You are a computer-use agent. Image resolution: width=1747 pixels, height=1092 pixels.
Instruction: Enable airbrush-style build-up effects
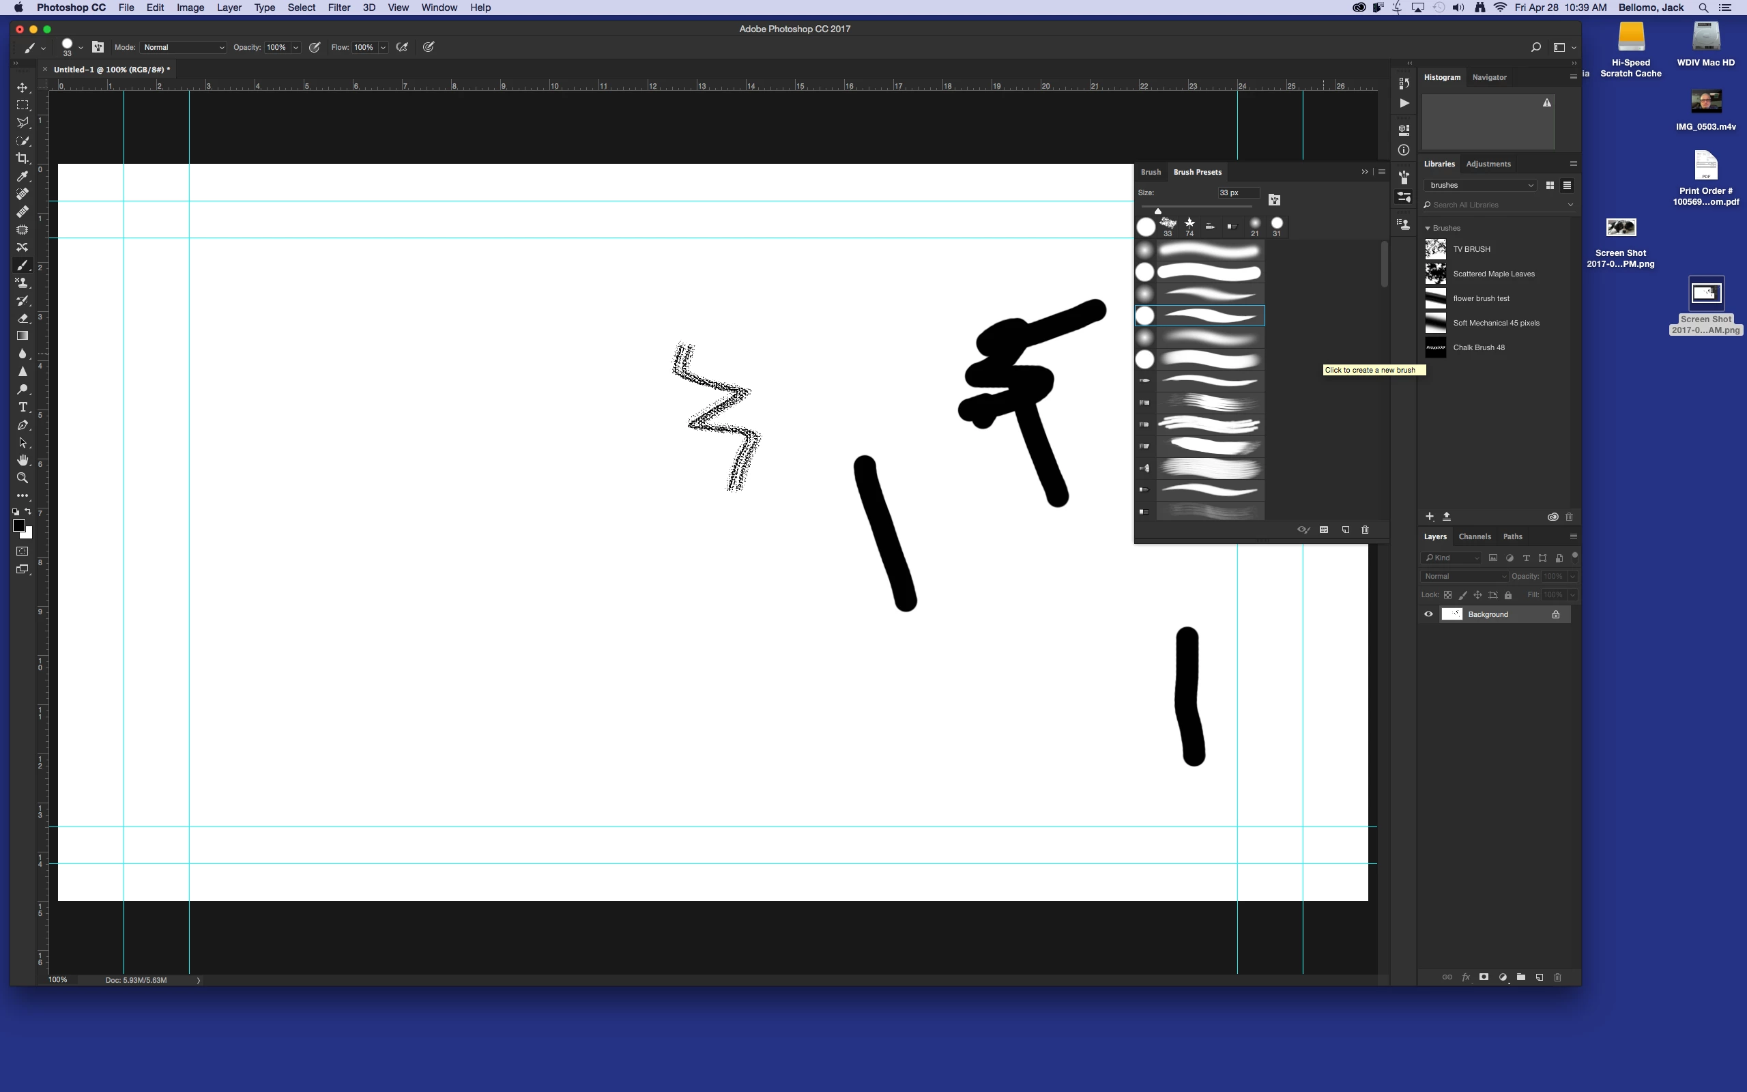tap(402, 47)
